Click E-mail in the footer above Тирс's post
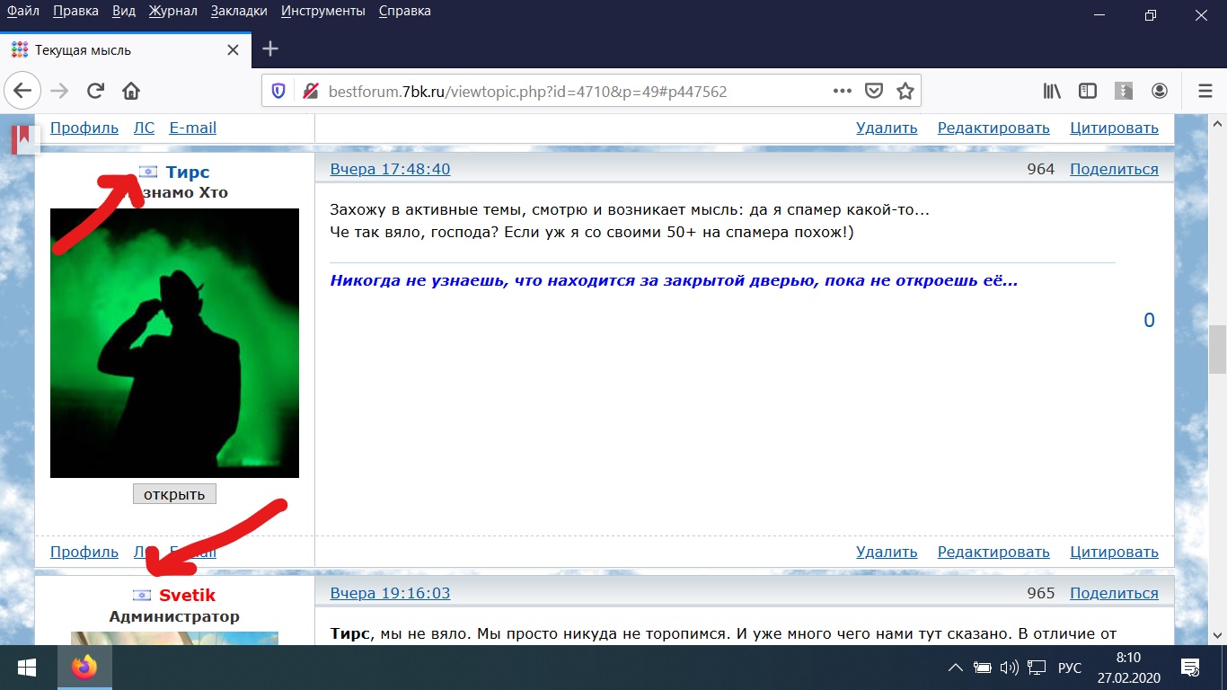This screenshot has height=690, width=1227. tap(193, 128)
